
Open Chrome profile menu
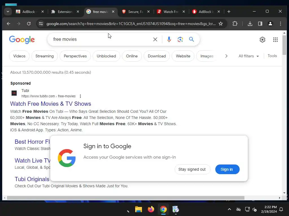(270, 24)
